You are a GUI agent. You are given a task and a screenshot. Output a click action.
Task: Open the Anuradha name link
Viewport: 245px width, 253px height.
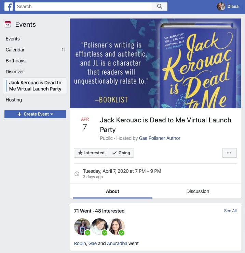tap(117, 243)
